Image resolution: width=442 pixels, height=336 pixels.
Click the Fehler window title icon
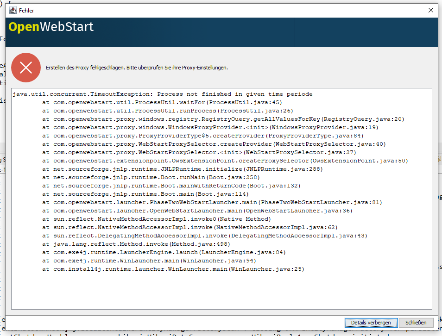point(13,11)
